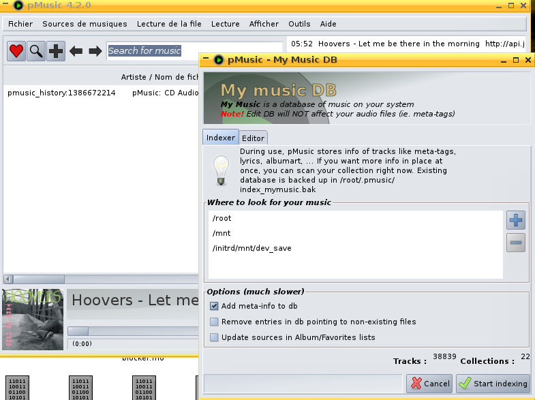Screen dimensions: 535x400
Task: Click the Start indexing button
Action: click(x=493, y=384)
